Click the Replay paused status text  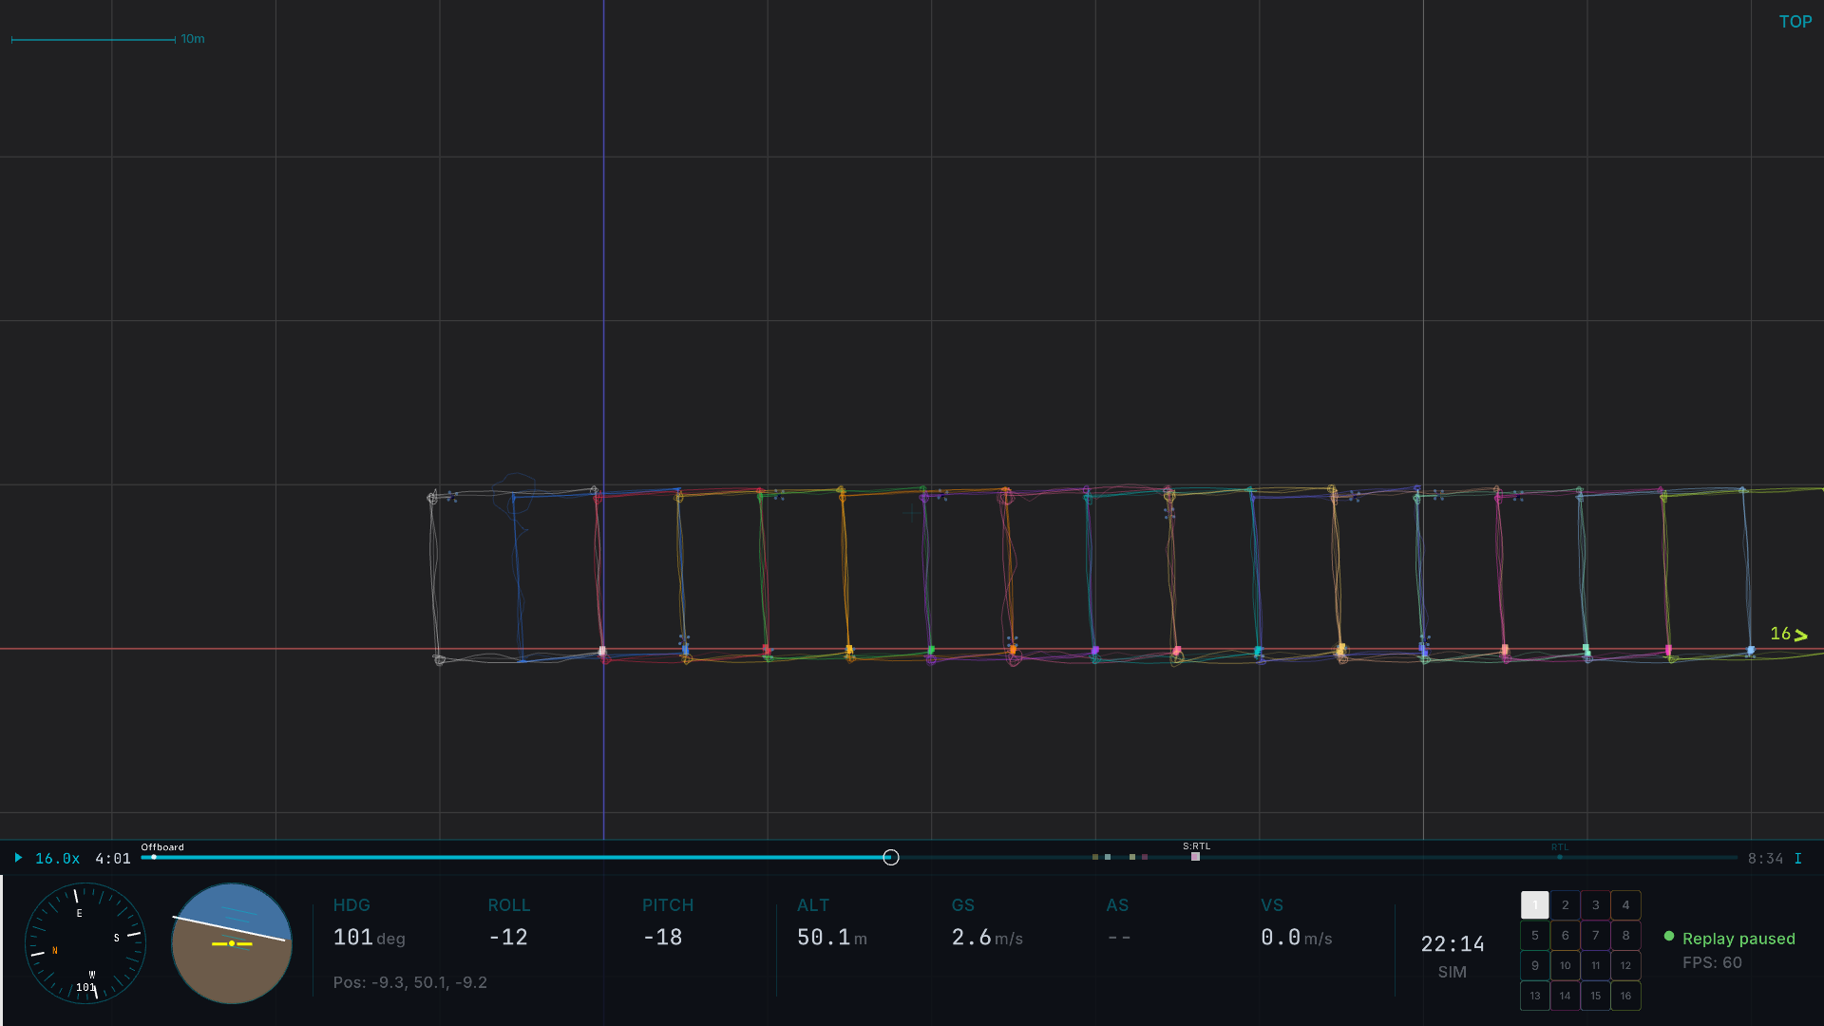point(1738,938)
